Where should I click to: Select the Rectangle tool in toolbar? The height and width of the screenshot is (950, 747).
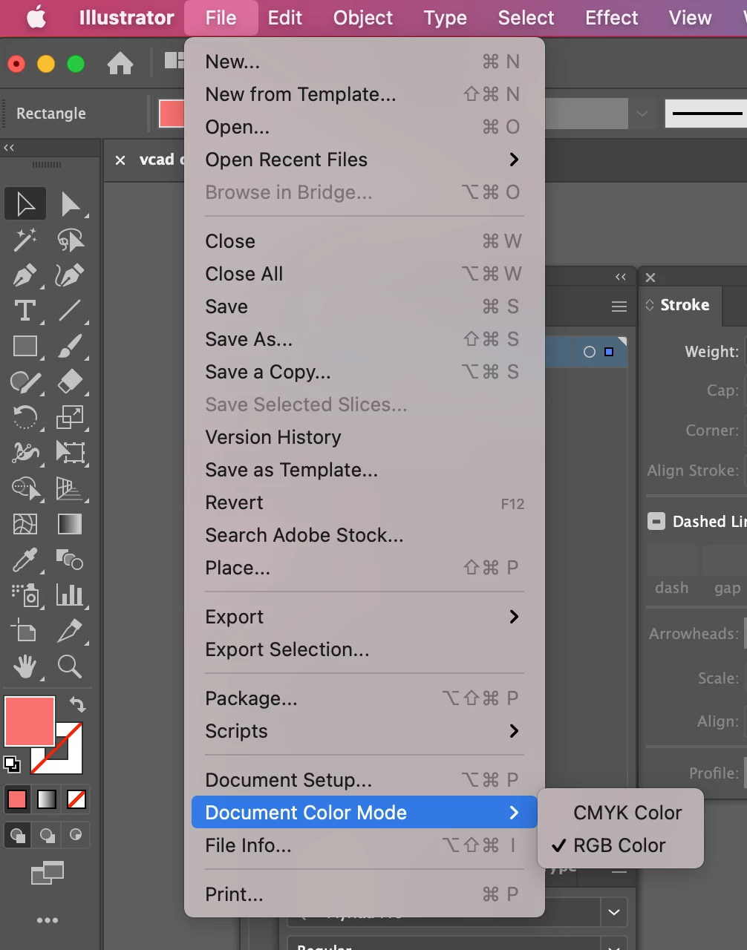click(25, 346)
